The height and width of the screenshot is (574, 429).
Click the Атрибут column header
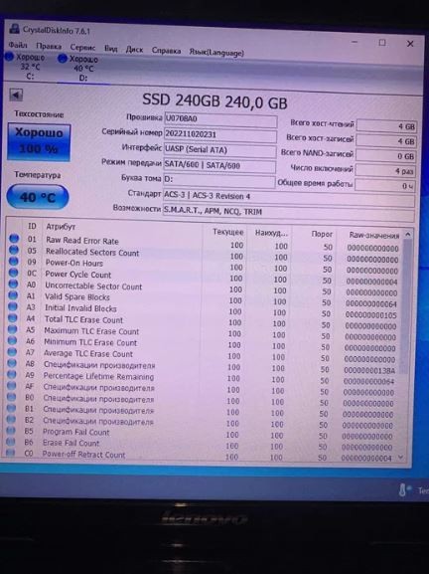coord(61,227)
